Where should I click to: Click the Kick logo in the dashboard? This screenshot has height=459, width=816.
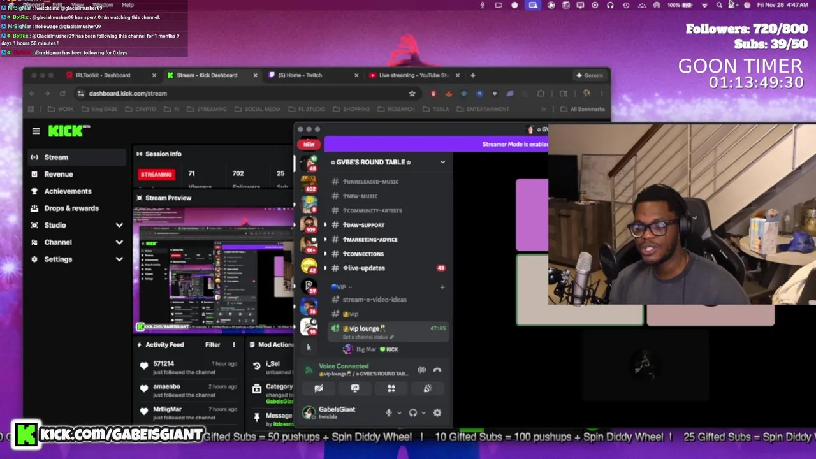tap(69, 131)
